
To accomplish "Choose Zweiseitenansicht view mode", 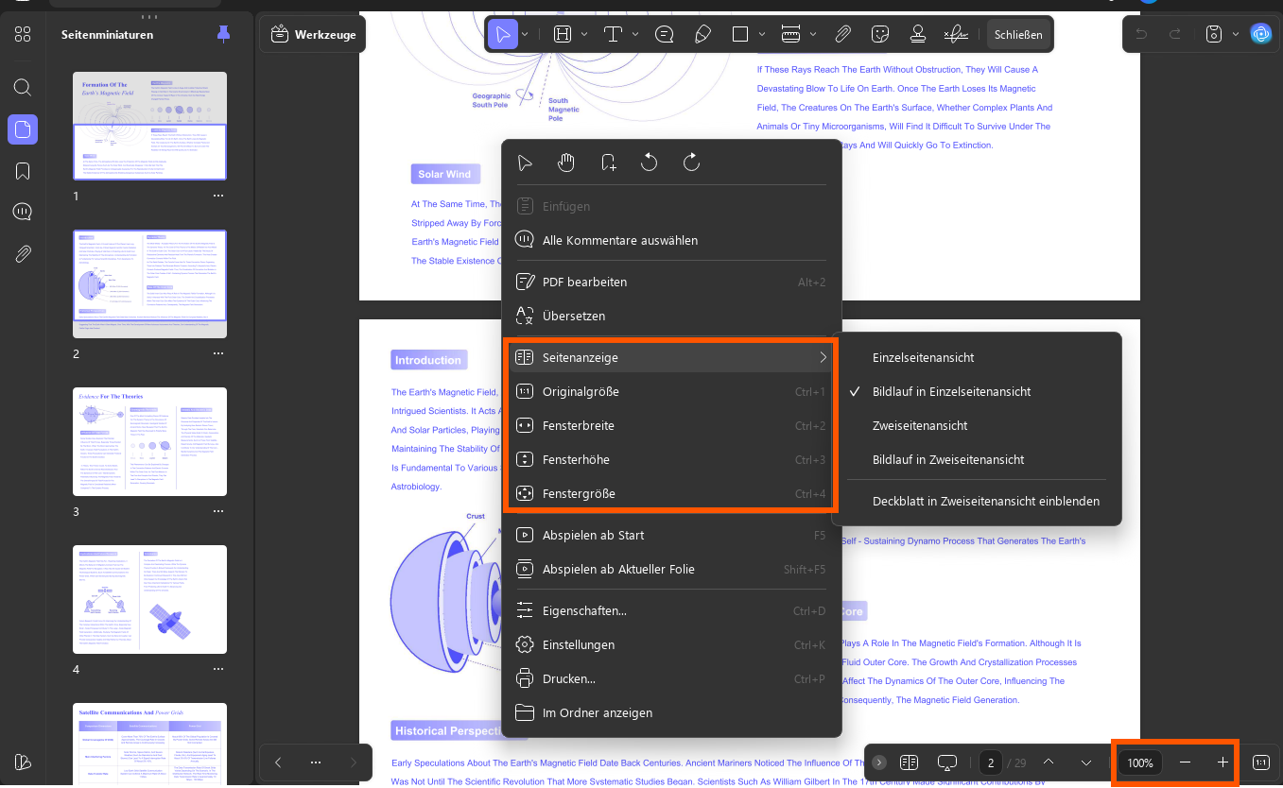I will click(920, 425).
